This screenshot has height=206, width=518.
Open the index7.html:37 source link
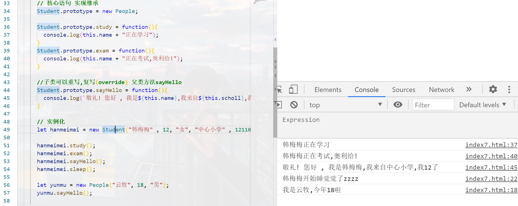pos(491,145)
